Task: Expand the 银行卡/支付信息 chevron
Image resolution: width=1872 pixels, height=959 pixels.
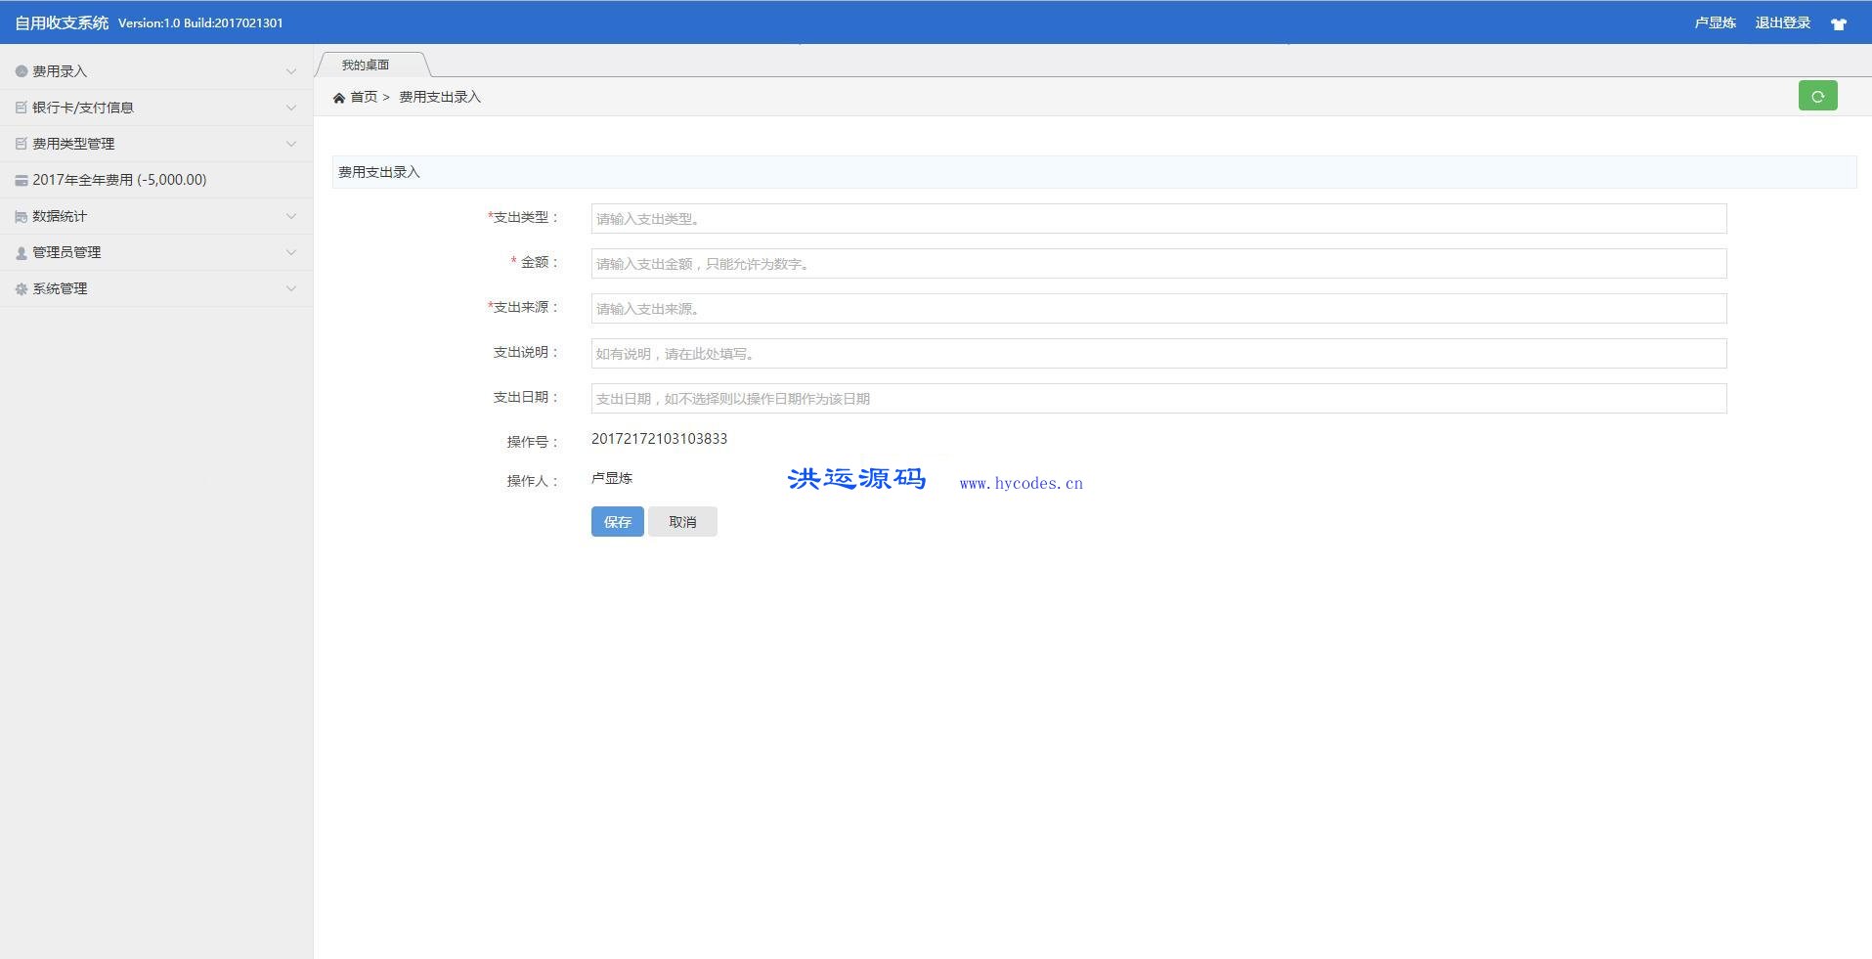Action: 290,108
